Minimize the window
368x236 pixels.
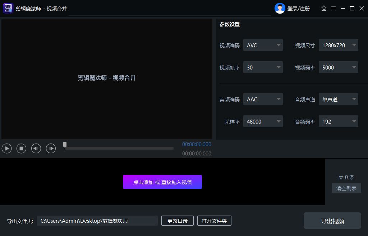click(x=343, y=9)
